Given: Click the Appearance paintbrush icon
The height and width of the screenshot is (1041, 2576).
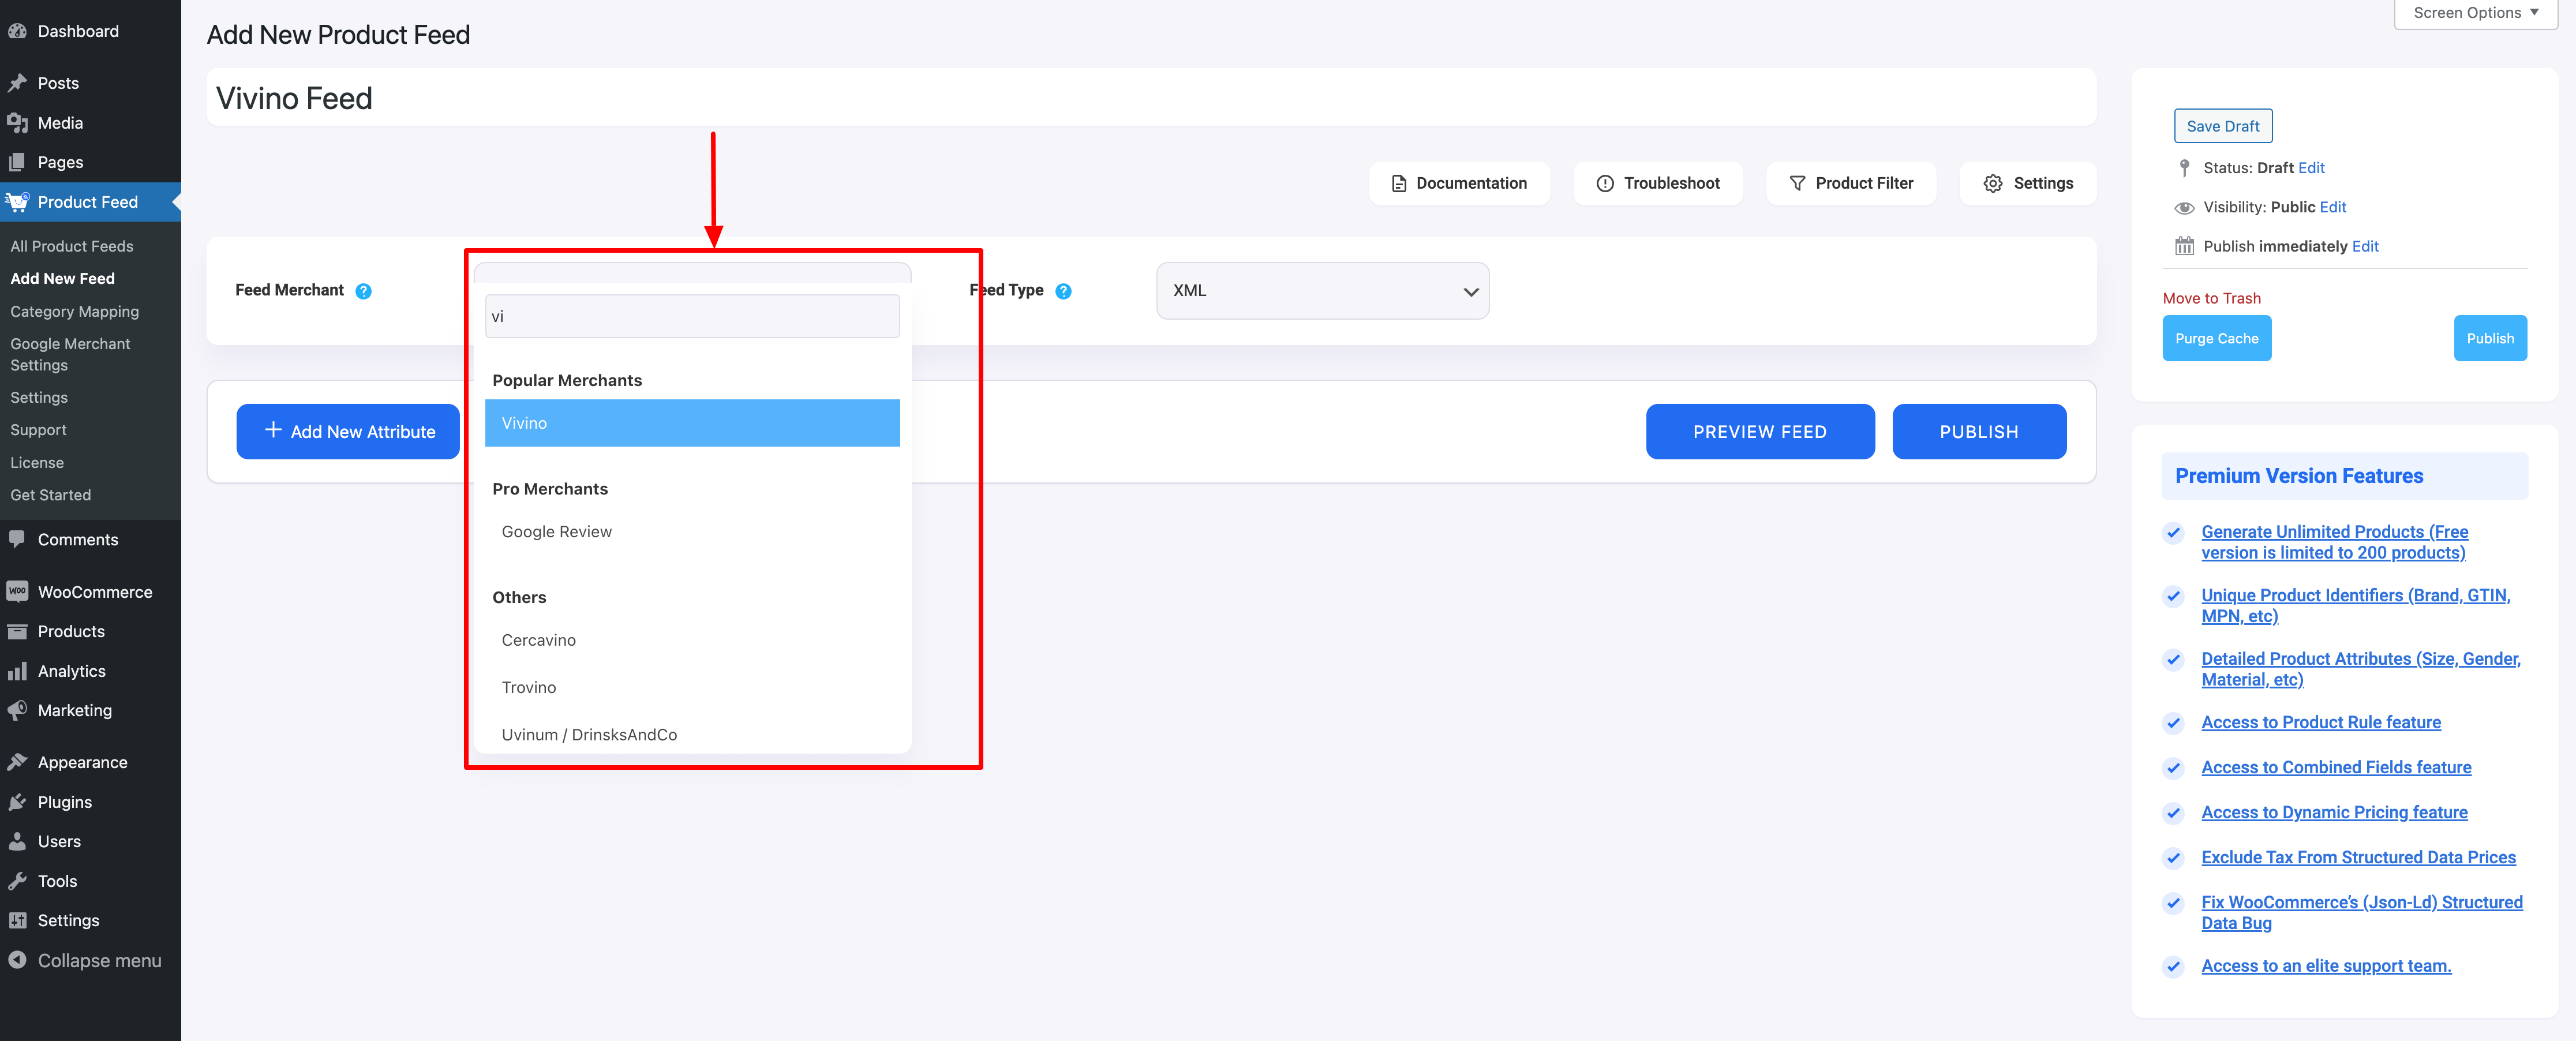Looking at the screenshot, I should [17, 762].
